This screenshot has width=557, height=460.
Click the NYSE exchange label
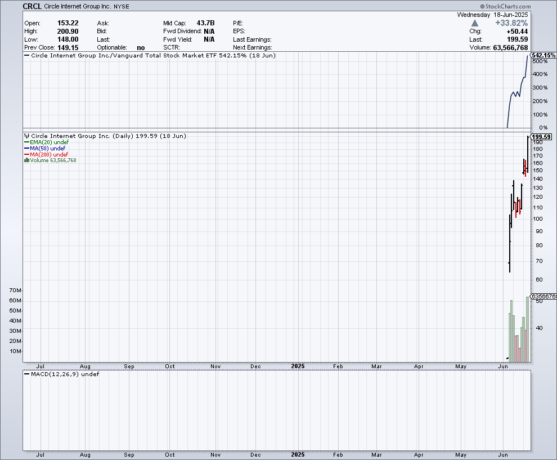point(122,6)
